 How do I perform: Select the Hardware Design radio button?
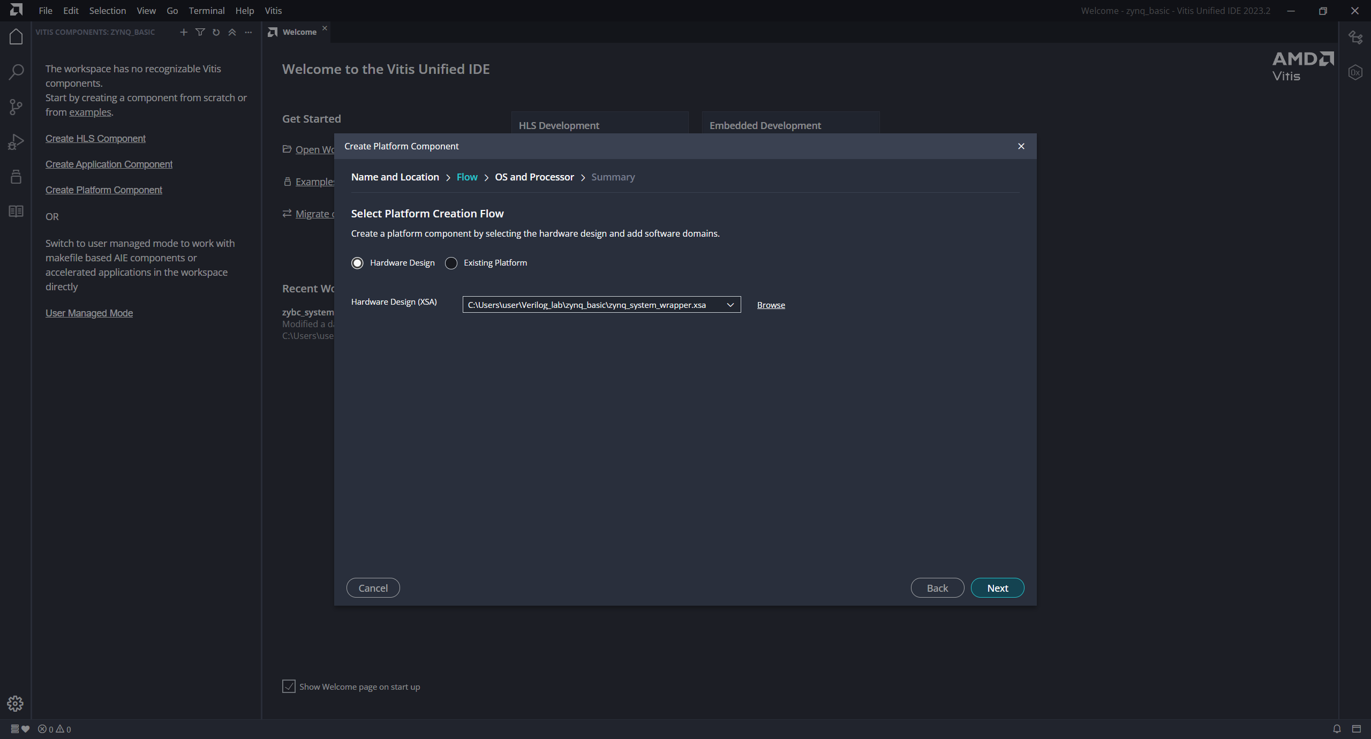point(357,263)
